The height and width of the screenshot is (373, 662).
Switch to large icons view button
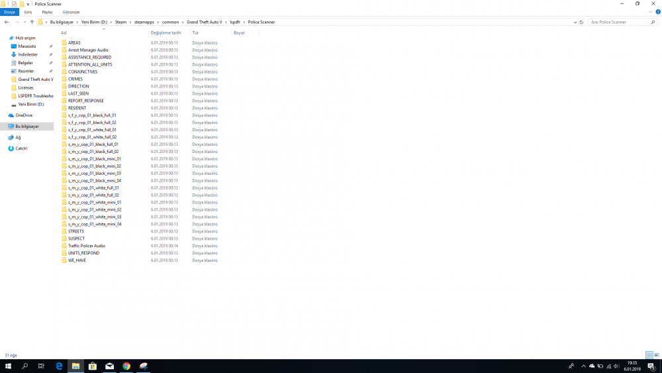tap(657, 355)
